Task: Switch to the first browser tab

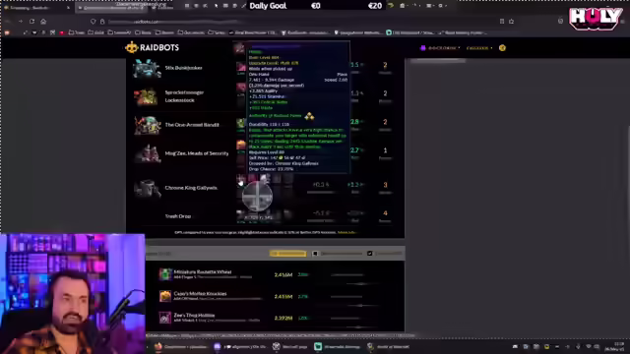Action: click(37, 7)
